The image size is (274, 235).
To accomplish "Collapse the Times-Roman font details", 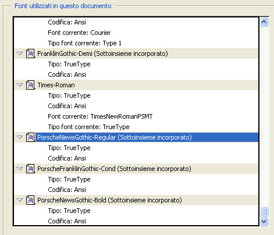I will (x=19, y=85).
